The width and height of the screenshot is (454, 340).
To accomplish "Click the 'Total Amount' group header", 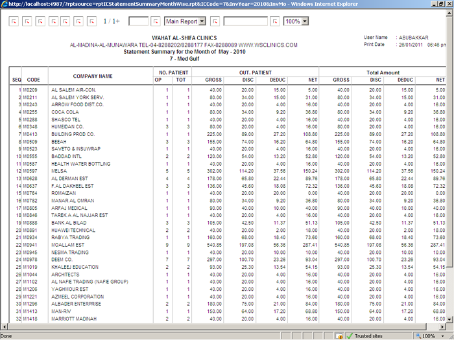I will (383, 73).
